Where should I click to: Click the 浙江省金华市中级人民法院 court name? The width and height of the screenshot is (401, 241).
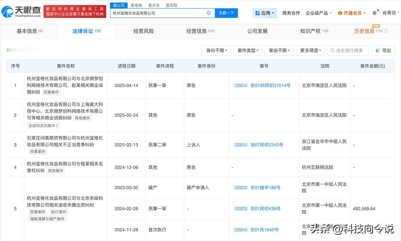(324, 145)
